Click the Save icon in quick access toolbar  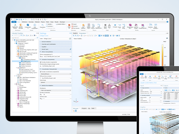[19, 19]
